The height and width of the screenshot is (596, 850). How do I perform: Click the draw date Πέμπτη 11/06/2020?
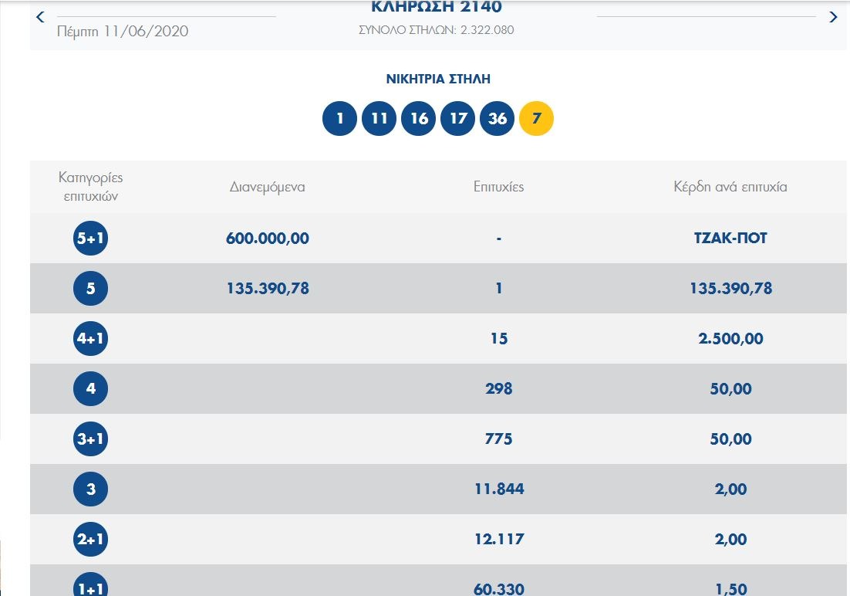123,32
